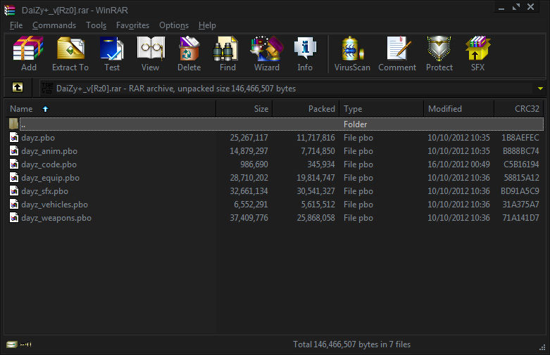The width and height of the screenshot is (550, 355).
Task: Click the Protect archive icon
Action: tap(439, 49)
